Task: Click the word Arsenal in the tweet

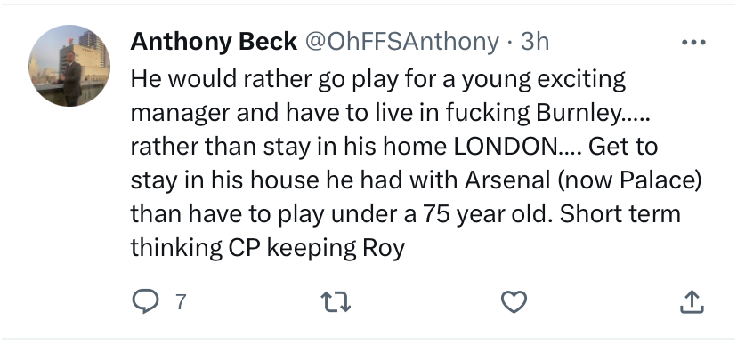Action: [507, 180]
